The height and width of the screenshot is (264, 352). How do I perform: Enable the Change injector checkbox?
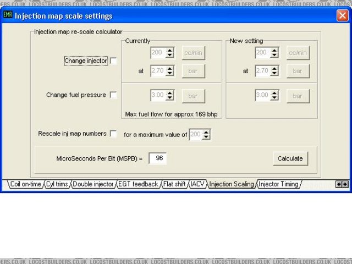(114, 61)
